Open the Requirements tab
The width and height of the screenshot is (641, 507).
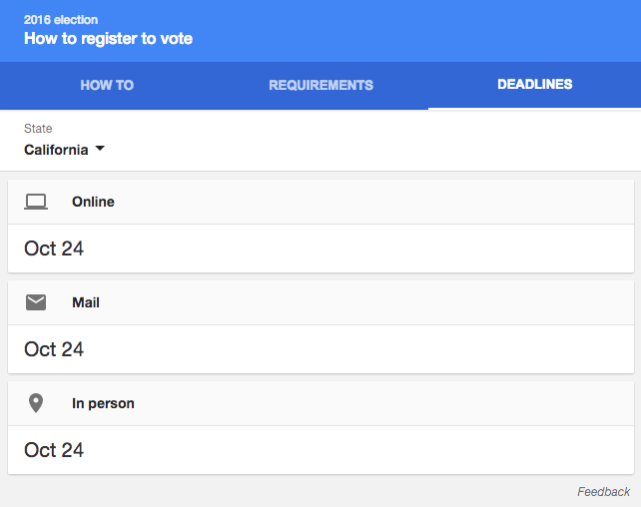click(320, 85)
